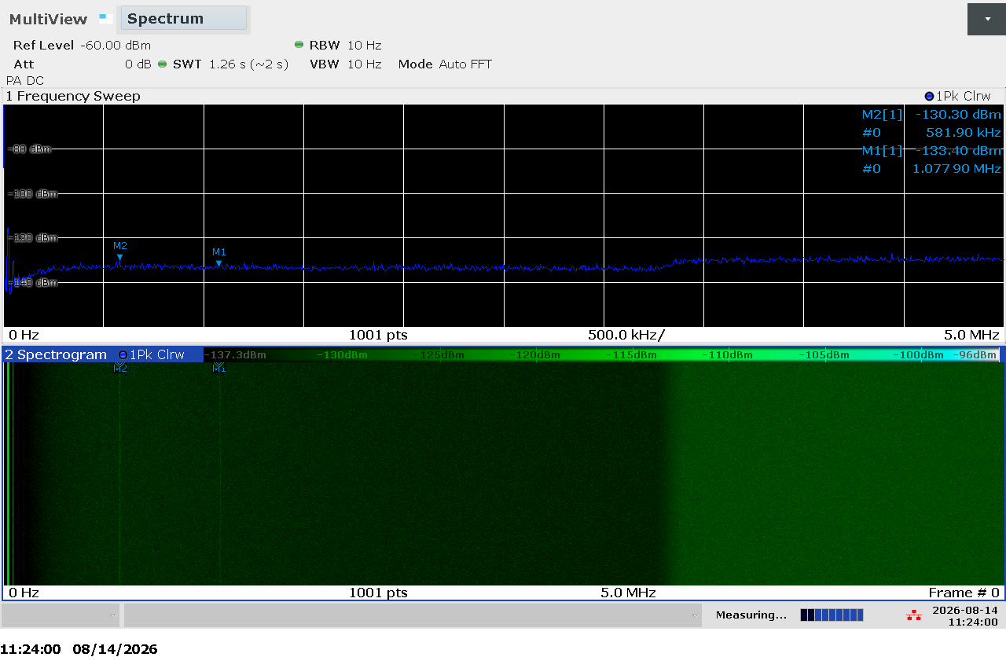Viewport: 1006px width, 668px height.
Task: Select the M1[1] marker readout label
Action: pyautogui.click(x=882, y=151)
